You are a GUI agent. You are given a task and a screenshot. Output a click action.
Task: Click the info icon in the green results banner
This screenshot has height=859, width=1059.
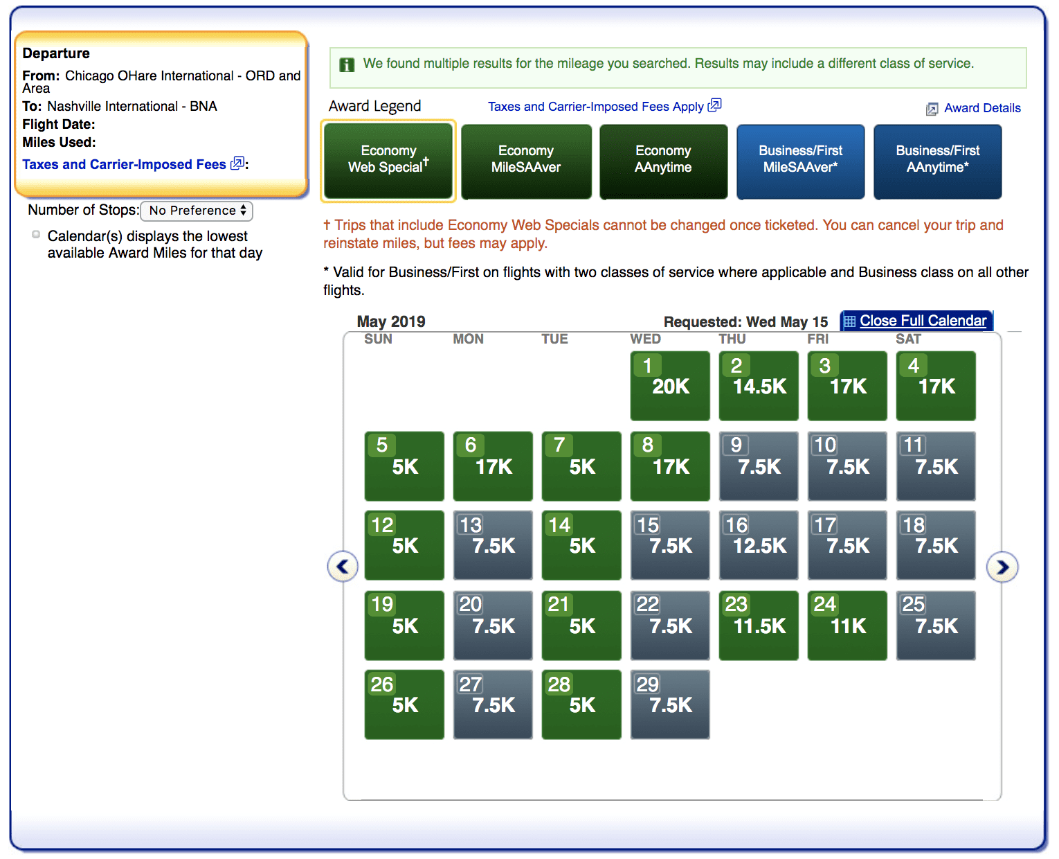347,64
